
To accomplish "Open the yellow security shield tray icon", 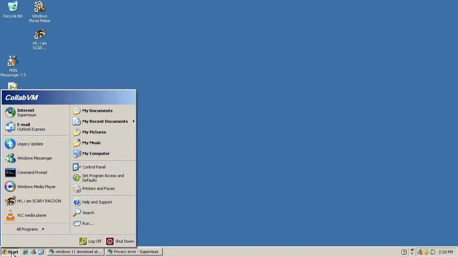I will click(426, 252).
